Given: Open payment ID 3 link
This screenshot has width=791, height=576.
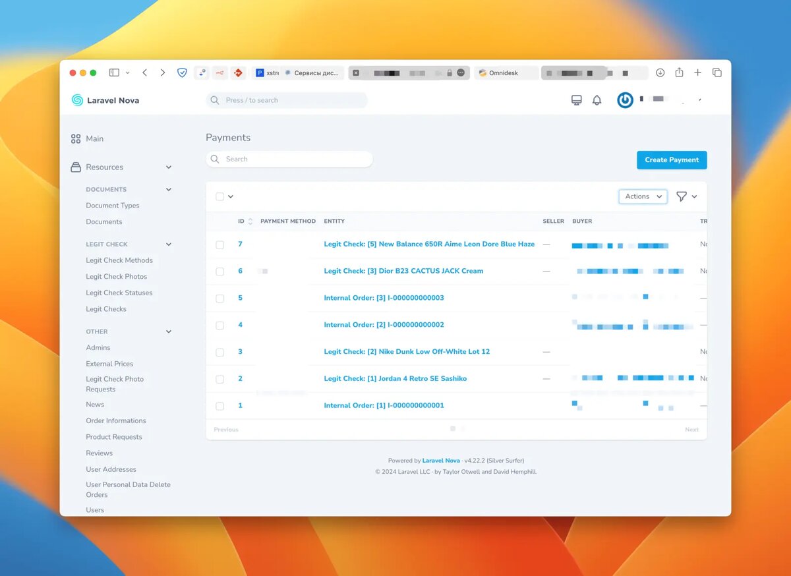Looking at the screenshot, I should tap(240, 352).
